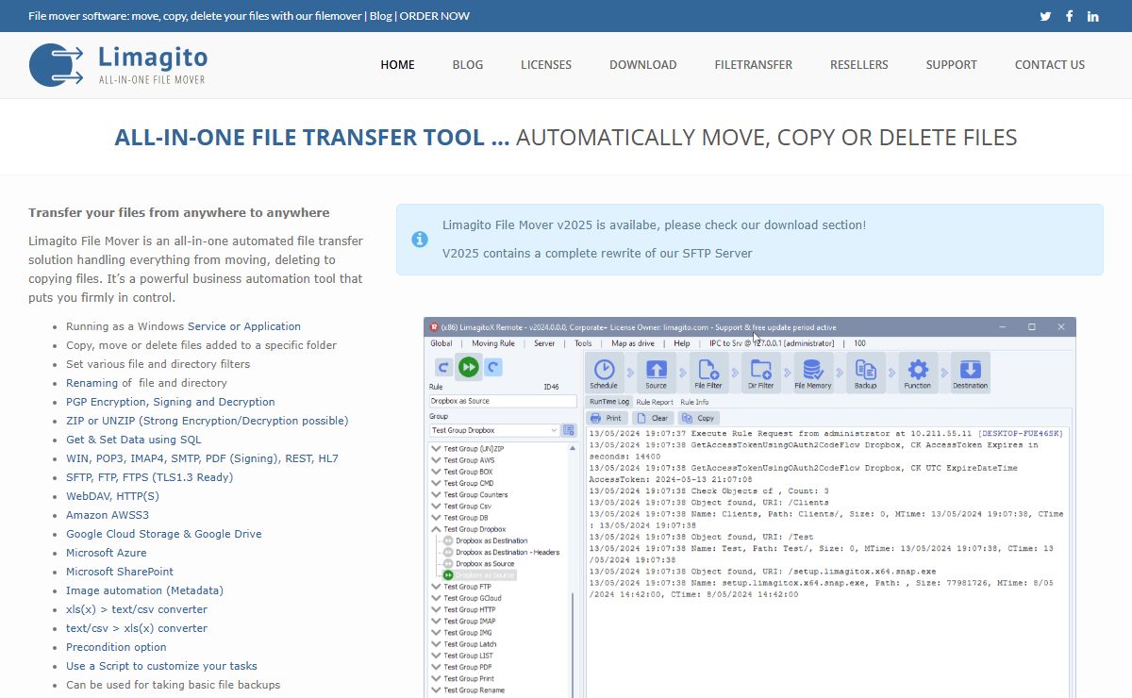The width and height of the screenshot is (1132, 698).
Task: Open the Destination download icon
Action: pyautogui.click(x=970, y=372)
